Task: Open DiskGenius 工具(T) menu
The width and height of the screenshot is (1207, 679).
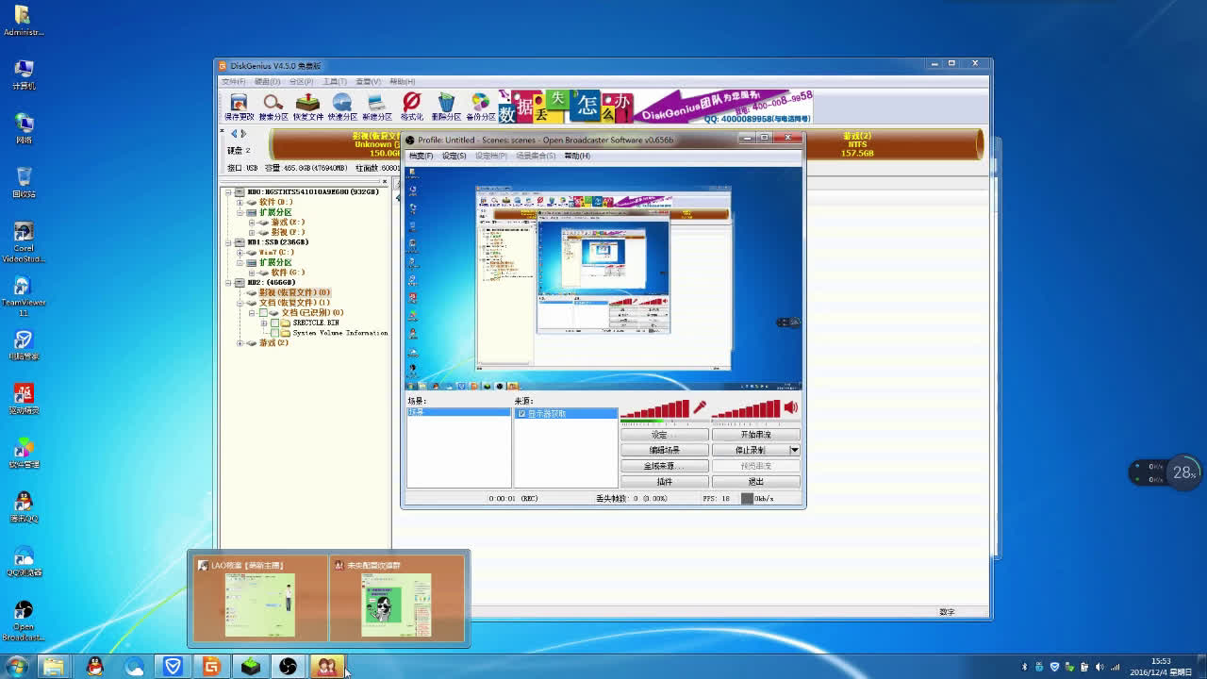Action: 335,82
